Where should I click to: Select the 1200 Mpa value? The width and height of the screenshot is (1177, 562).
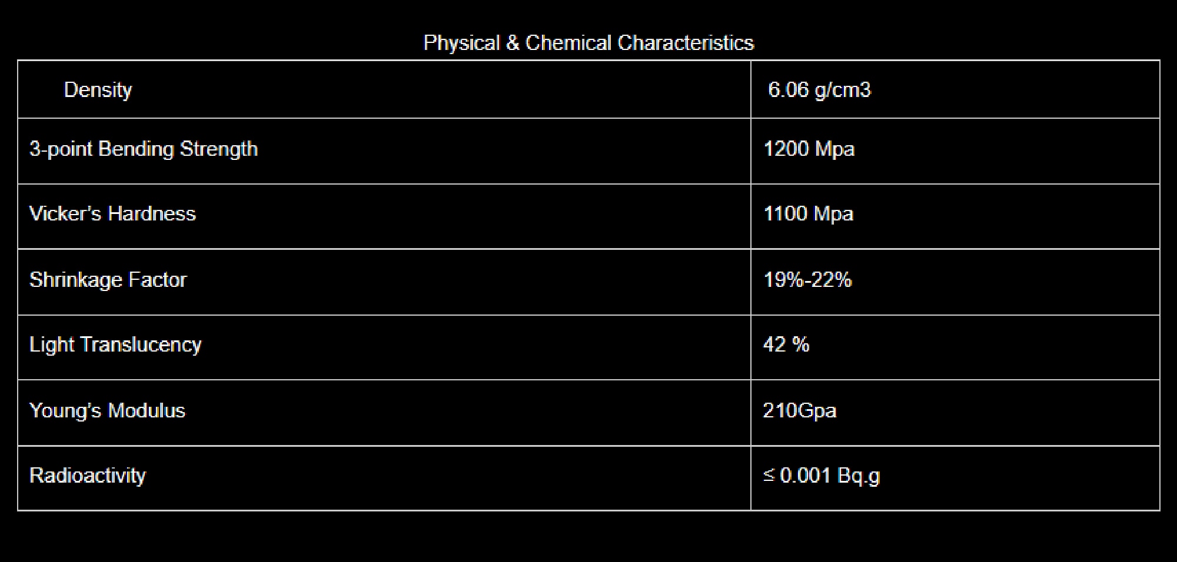point(809,149)
